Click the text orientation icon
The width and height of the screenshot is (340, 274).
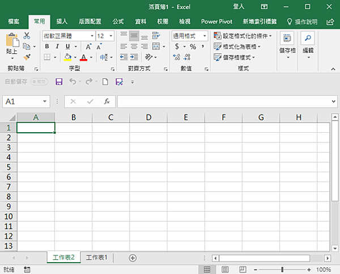tap(148, 57)
